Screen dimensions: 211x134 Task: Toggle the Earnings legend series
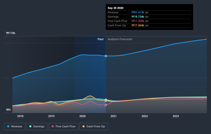pyautogui.click(x=37, y=127)
